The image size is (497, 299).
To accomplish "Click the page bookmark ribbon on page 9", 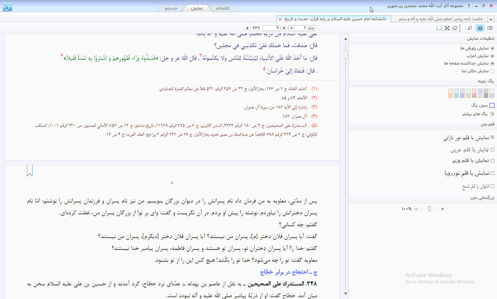I will 30,171.
